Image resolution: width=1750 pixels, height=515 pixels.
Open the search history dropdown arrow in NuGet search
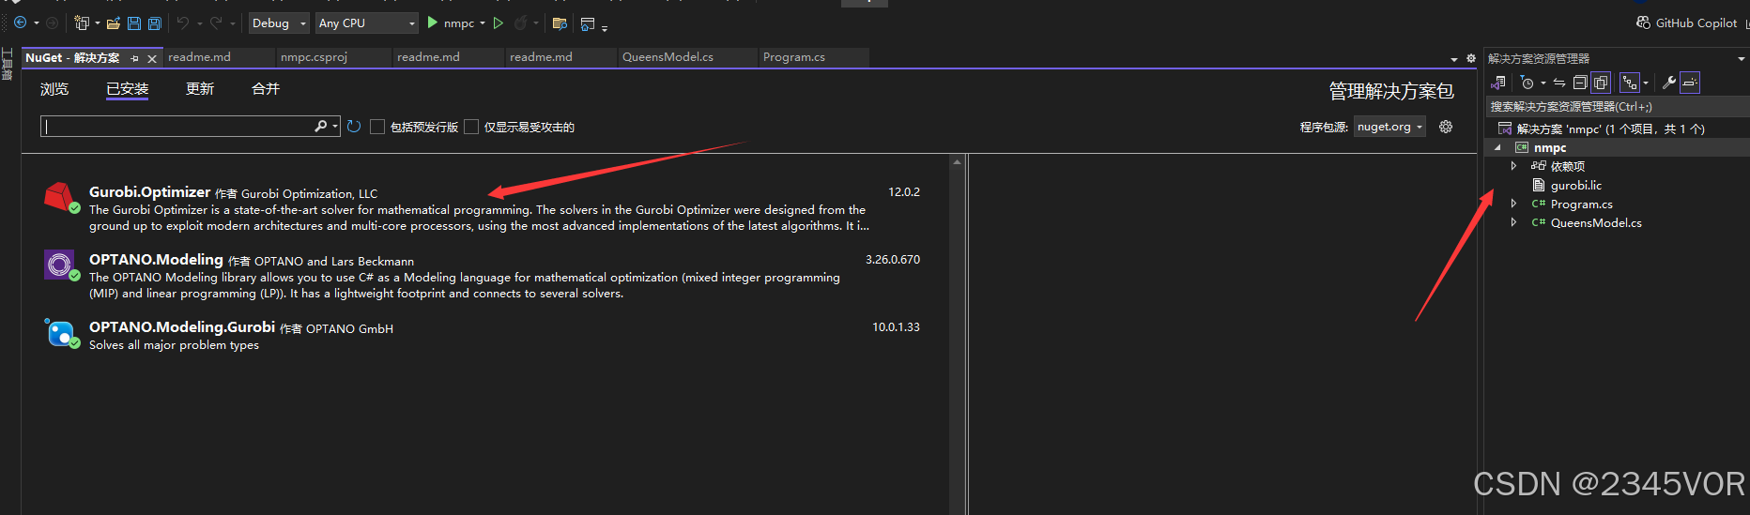click(x=335, y=127)
